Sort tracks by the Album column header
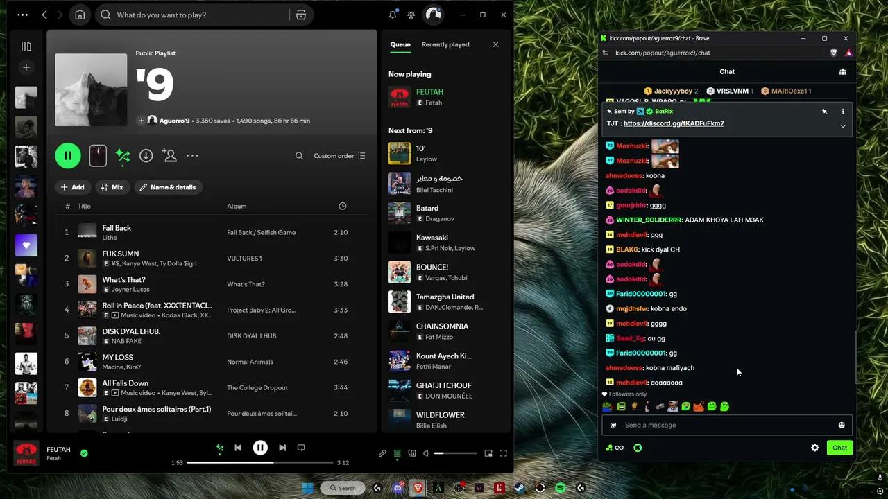The width and height of the screenshot is (888, 499). point(237,206)
